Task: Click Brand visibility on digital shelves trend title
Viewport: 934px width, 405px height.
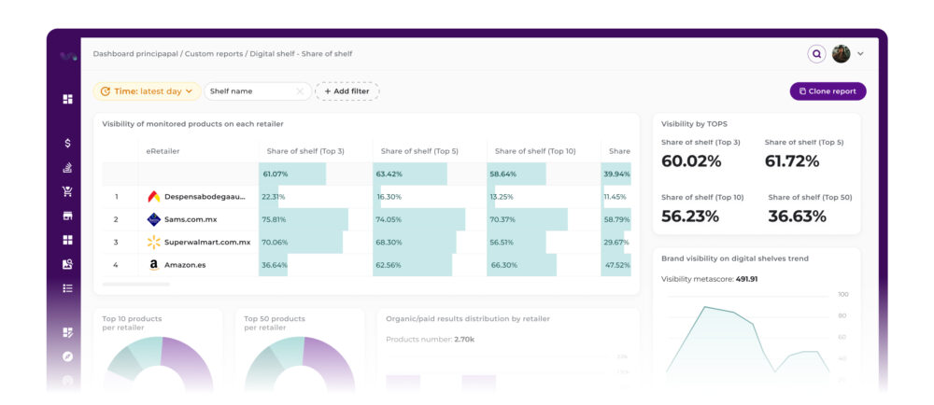Action: (734, 258)
